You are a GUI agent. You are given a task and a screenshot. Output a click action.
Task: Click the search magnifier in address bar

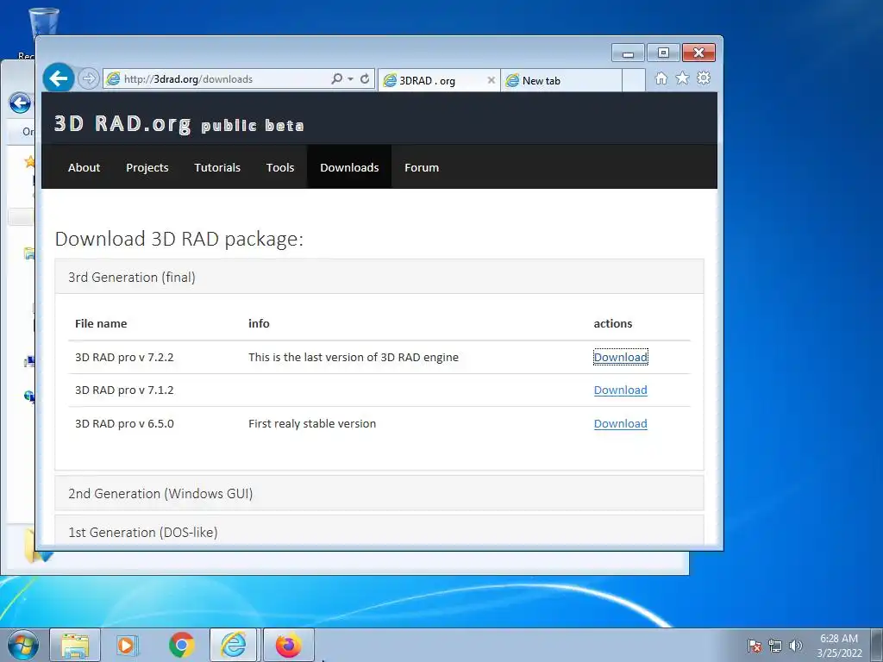click(x=337, y=78)
